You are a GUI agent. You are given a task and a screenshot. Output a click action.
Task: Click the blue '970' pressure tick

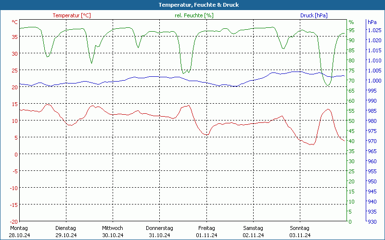click(x=372, y=141)
